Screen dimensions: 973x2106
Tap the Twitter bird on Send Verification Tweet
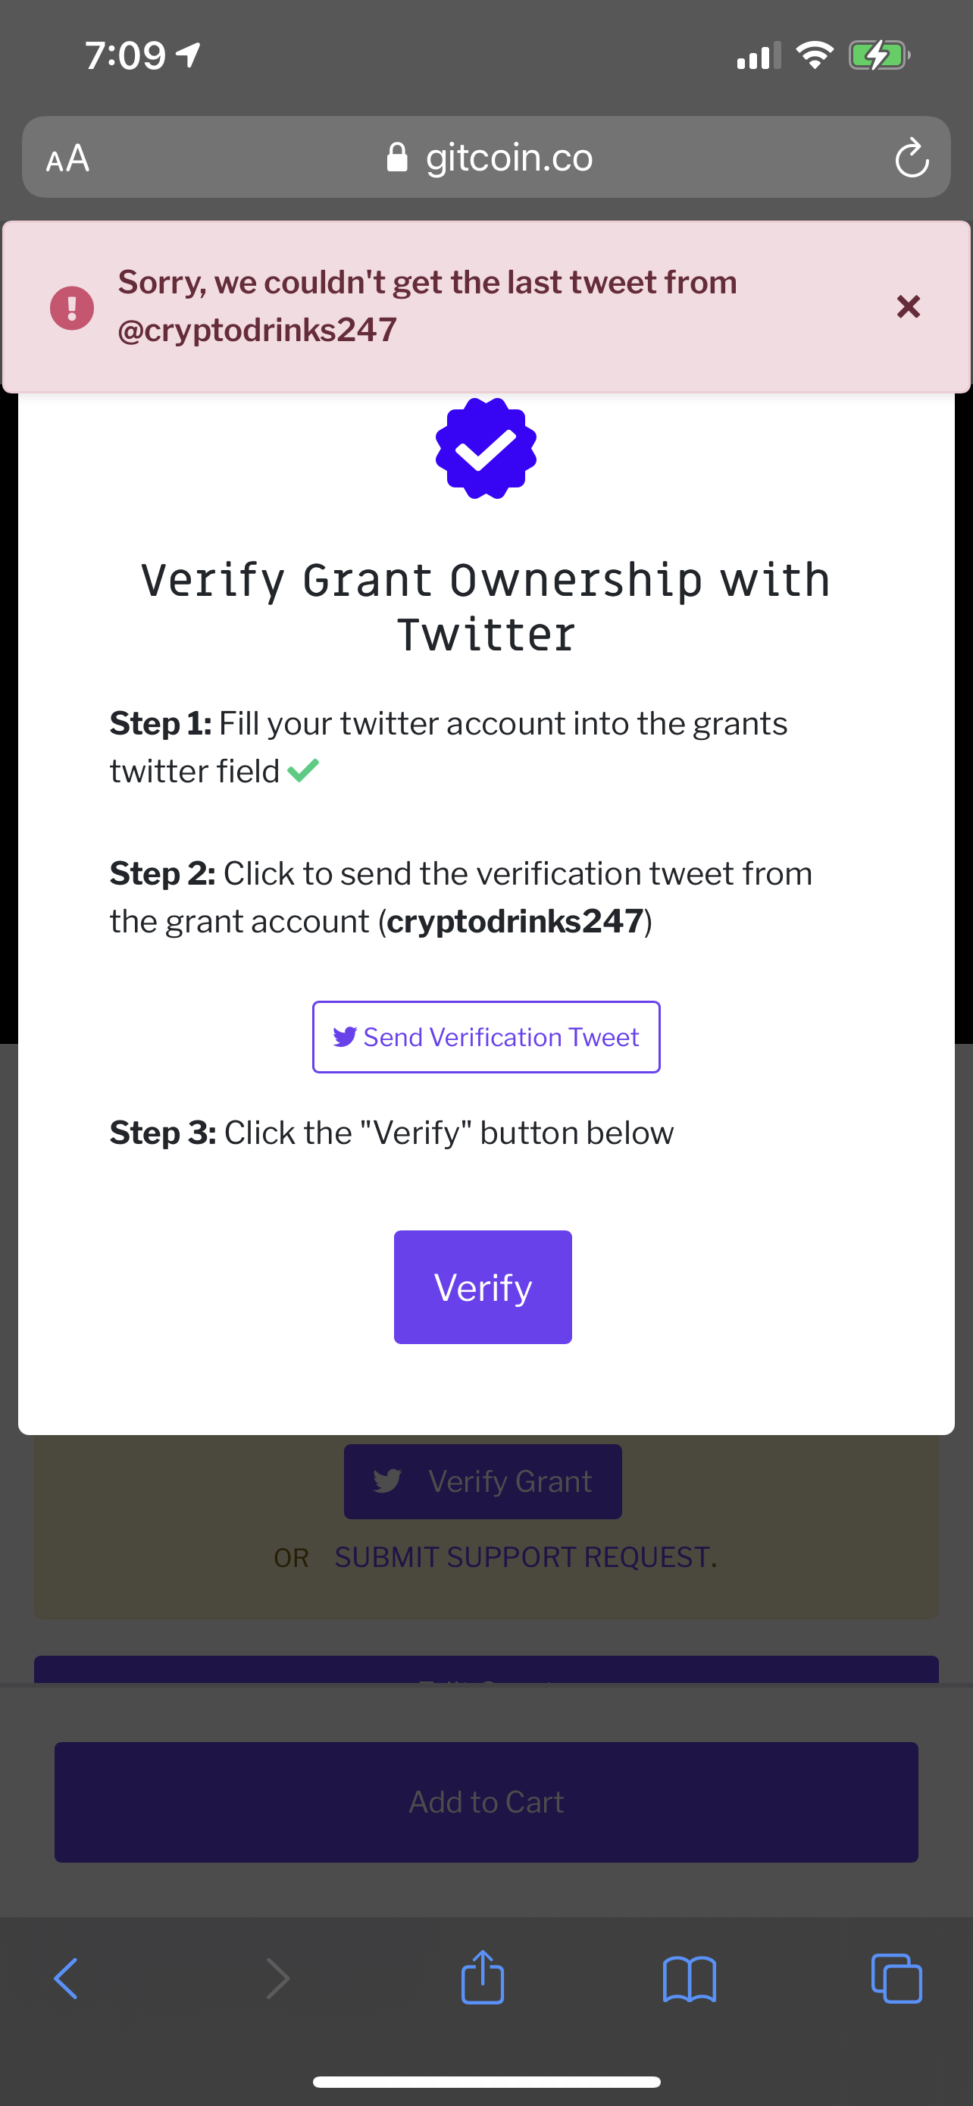coord(346,1036)
